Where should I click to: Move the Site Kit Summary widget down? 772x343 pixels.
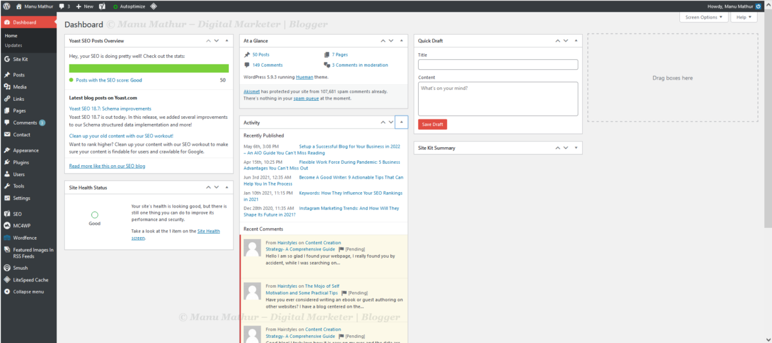(566, 148)
